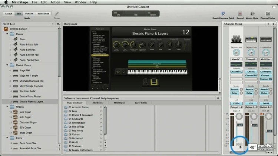
Task: Toggle Reverb send on Inst 14
Action: coord(235,89)
